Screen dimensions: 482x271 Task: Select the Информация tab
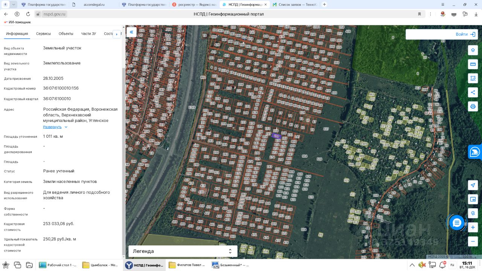tap(17, 34)
